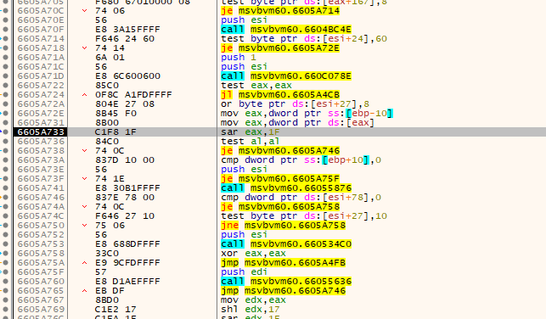
Task: Toggle breakpoint dot at address 6605A724
Action: pos(6,95)
